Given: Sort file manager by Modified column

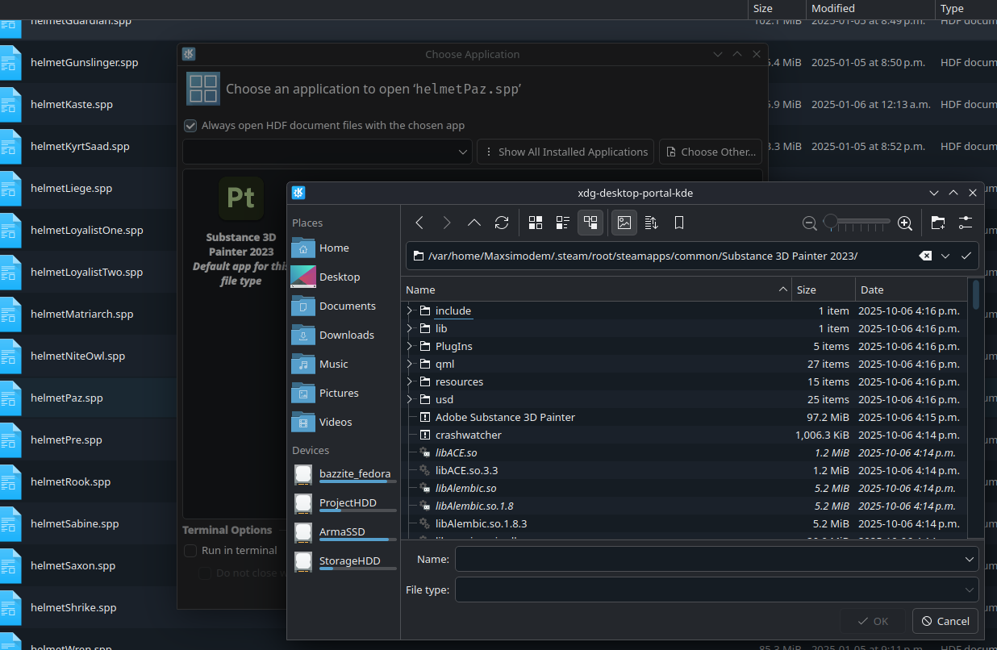Looking at the screenshot, I should coord(870,8).
